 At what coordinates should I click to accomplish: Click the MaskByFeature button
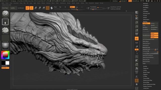pos(146,35)
